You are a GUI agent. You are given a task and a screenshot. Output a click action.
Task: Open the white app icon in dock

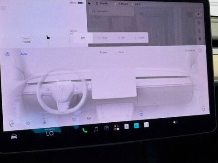[x=146, y=125]
